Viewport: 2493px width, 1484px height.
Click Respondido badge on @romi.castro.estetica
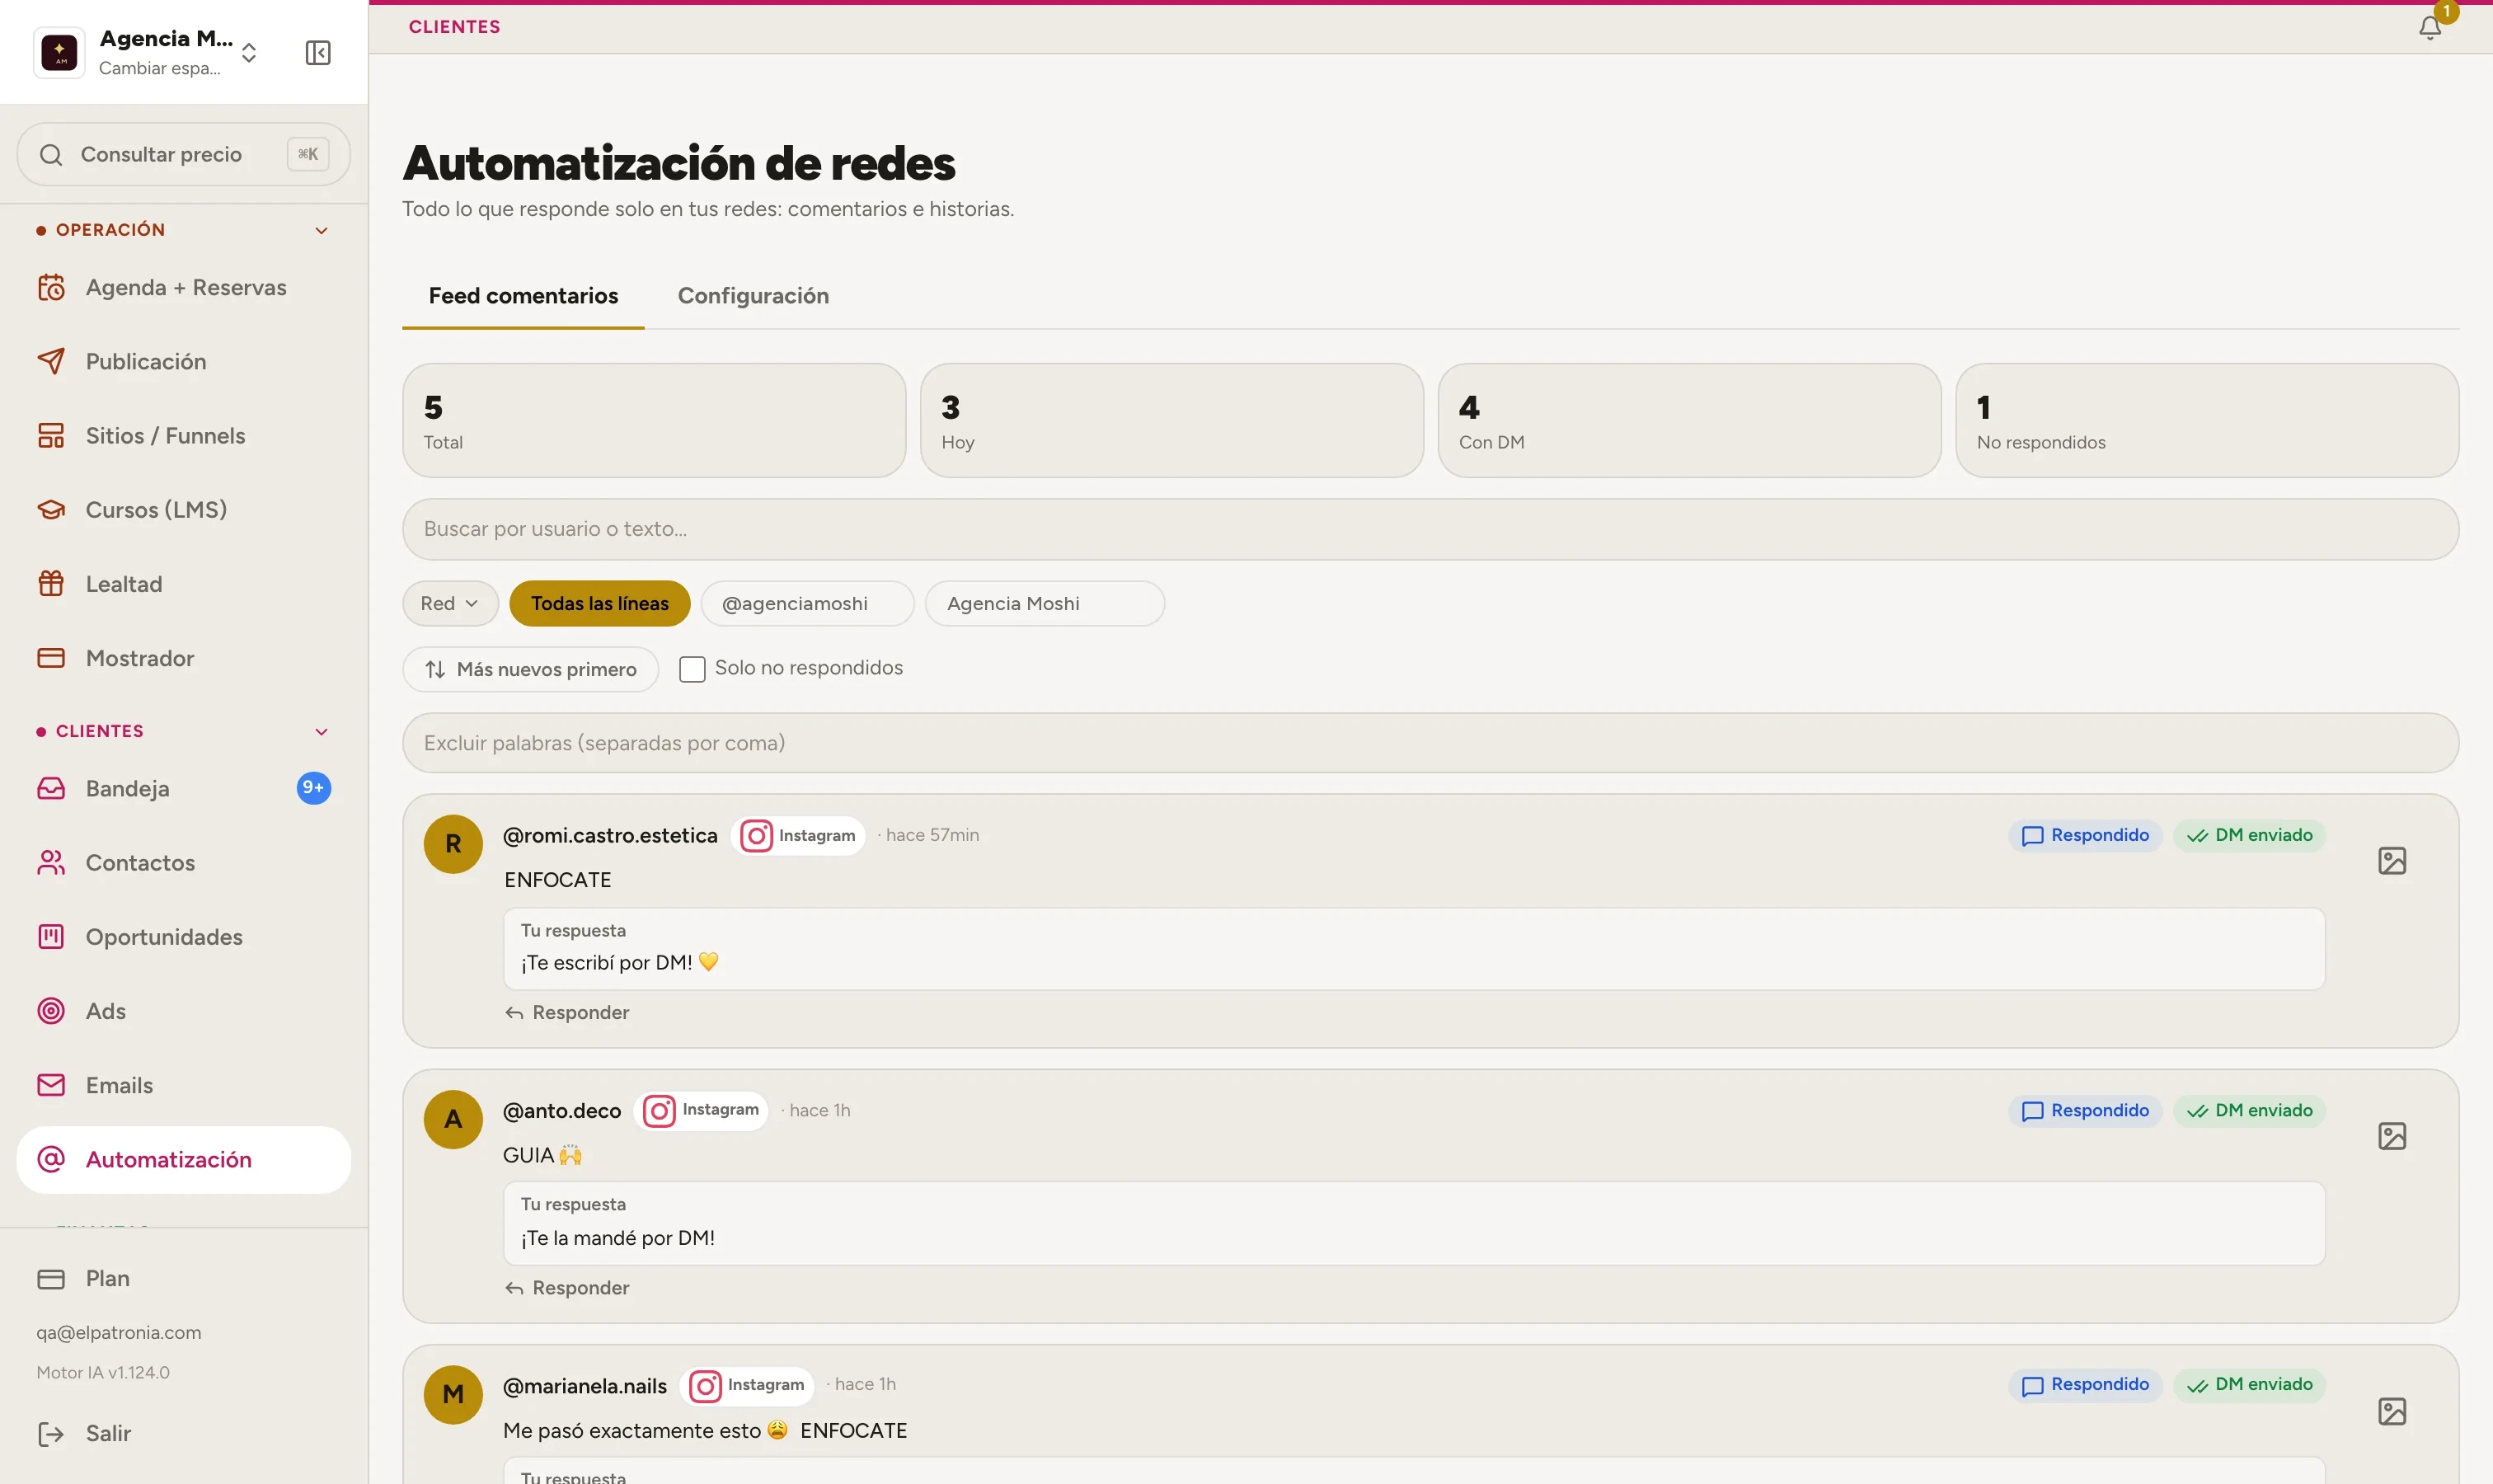pos(2085,836)
